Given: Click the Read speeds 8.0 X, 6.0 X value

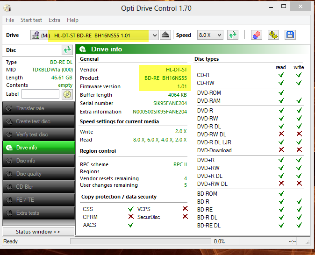Looking at the screenshot, I should click(x=160, y=140).
